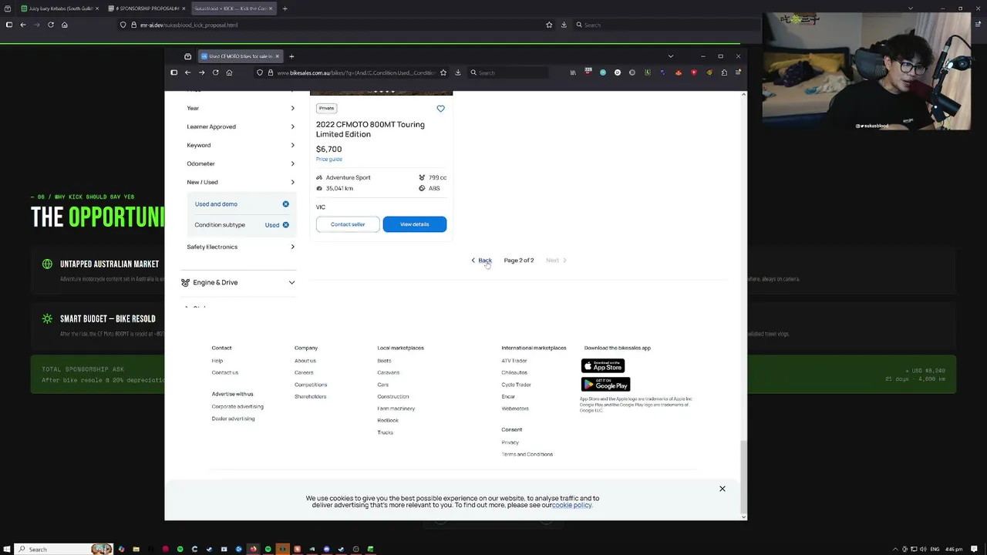Close the cookie notice banner
Screen dimensions: 987x555
coord(723,489)
